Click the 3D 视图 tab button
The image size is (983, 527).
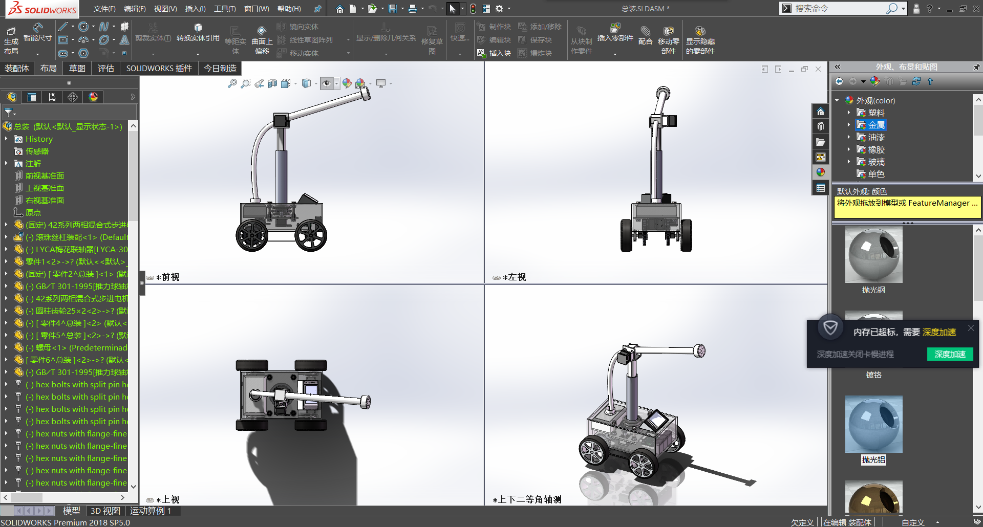(x=105, y=511)
